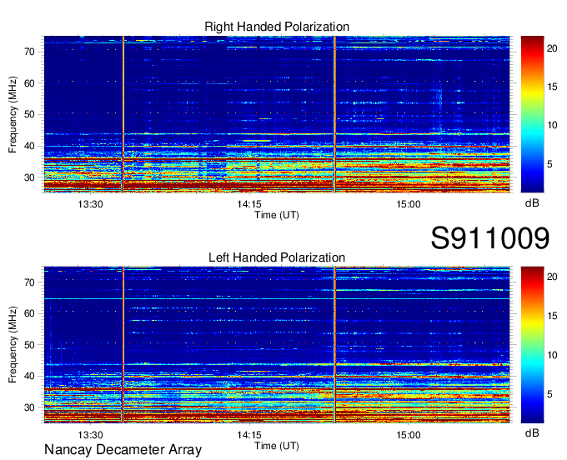
Task: Click the 'Frequency (MHz)' label of top plot
Action: click(x=13, y=114)
